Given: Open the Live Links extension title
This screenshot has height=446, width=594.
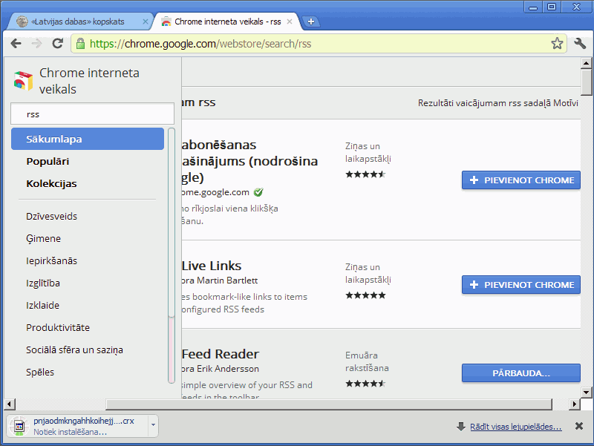Looking at the screenshot, I should [212, 266].
